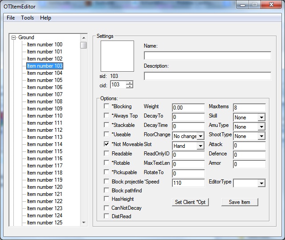Click the Save Item button
This screenshot has width=285, height=240.
pyautogui.click(x=240, y=202)
